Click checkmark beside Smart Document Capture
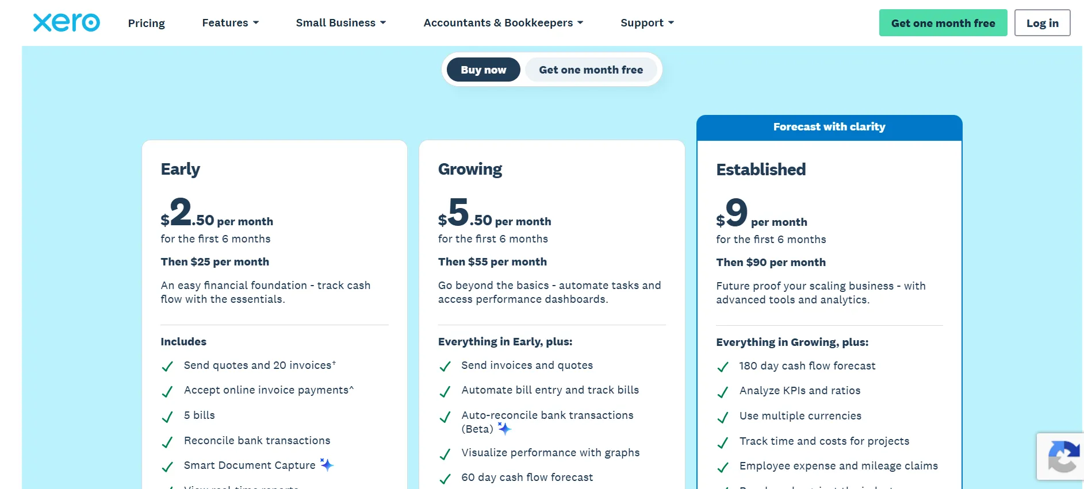 tap(167, 467)
